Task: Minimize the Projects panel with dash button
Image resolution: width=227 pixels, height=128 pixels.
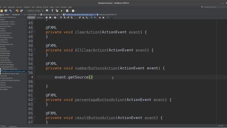Action: [25, 15]
